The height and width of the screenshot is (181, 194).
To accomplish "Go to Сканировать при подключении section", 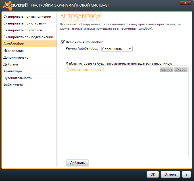I will pyautogui.click(x=29, y=37).
